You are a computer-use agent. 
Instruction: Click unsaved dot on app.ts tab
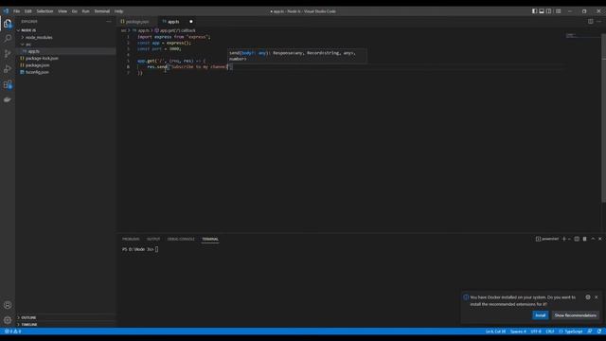[191, 22]
